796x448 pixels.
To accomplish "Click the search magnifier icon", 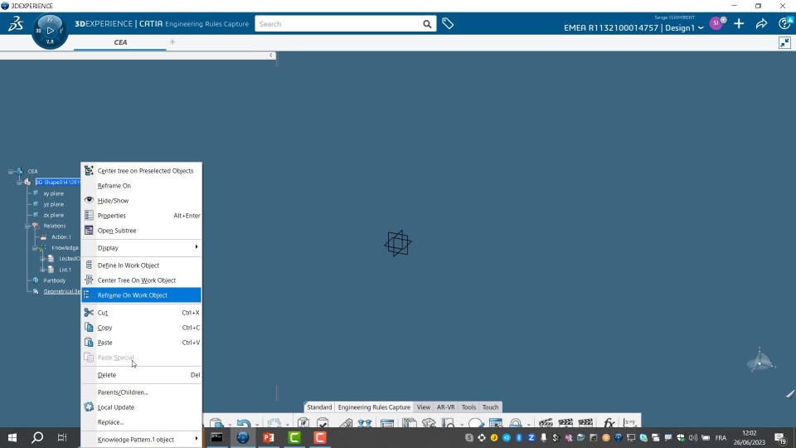I will coord(427,24).
